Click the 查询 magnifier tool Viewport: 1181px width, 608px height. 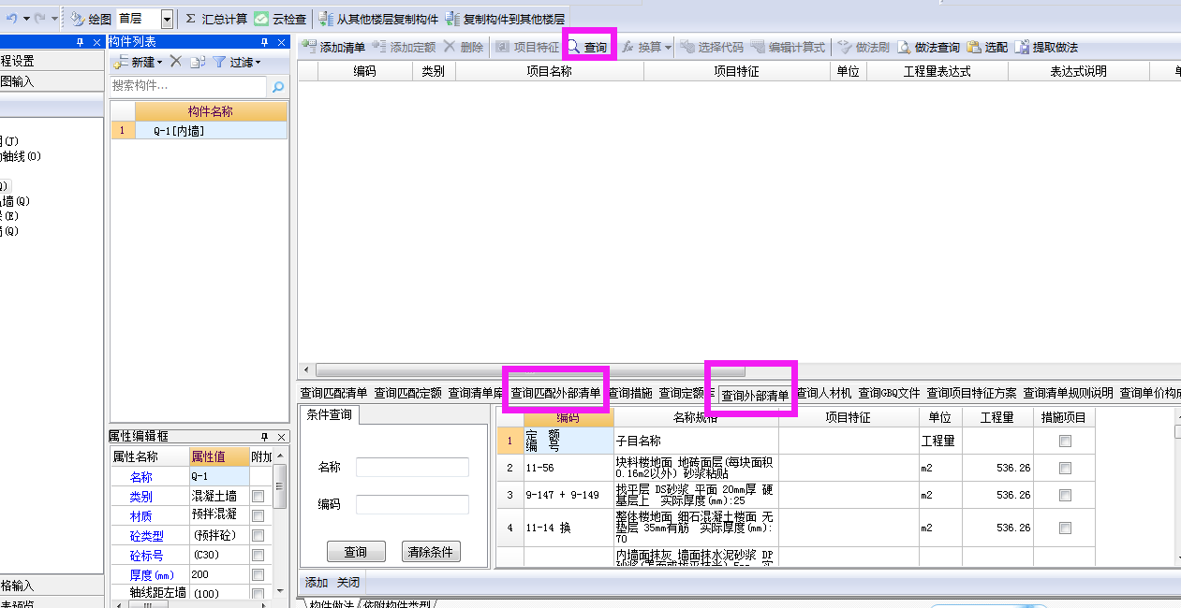pyautogui.click(x=587, y=47)
